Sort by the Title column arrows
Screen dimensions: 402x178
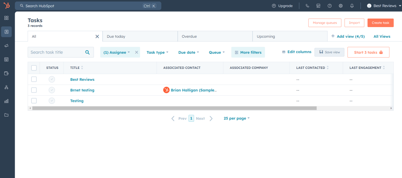tap(82, 68)
